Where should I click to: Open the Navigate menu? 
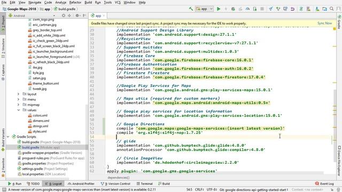(x=35, y=2)
